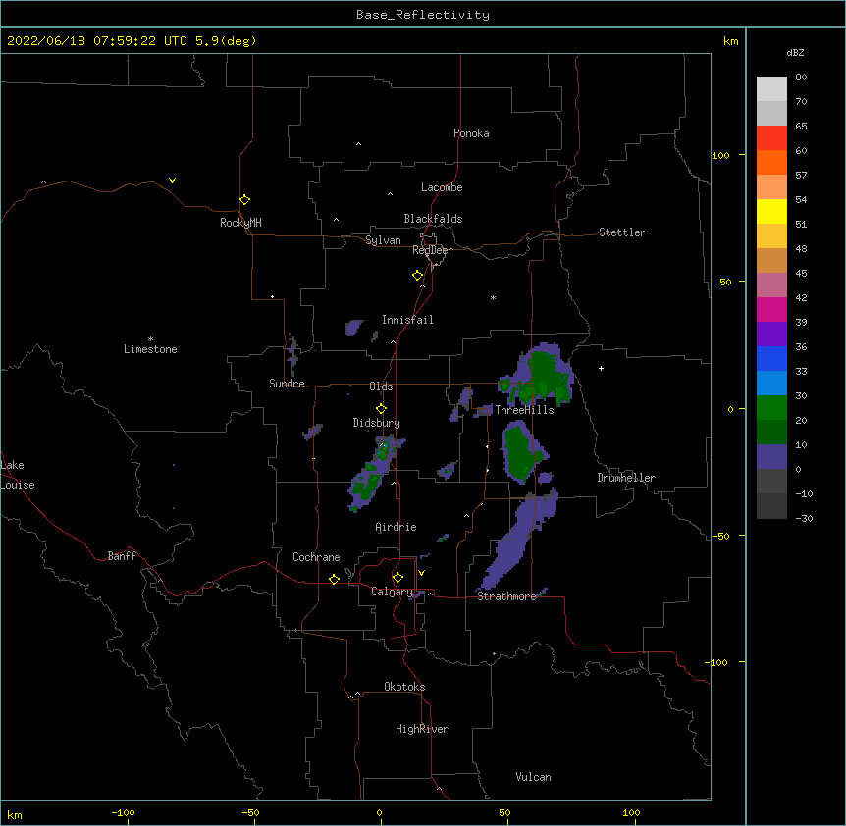The width and height of the screenshot is (846, 826).
Task: Click the small purple echo west of Innisfail
Action: point(353,327)
